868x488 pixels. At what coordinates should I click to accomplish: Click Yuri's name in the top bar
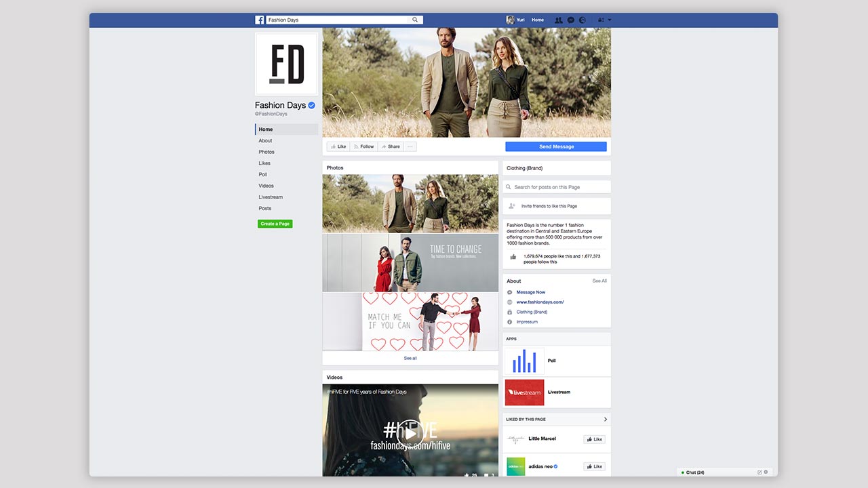pos(521,20)
